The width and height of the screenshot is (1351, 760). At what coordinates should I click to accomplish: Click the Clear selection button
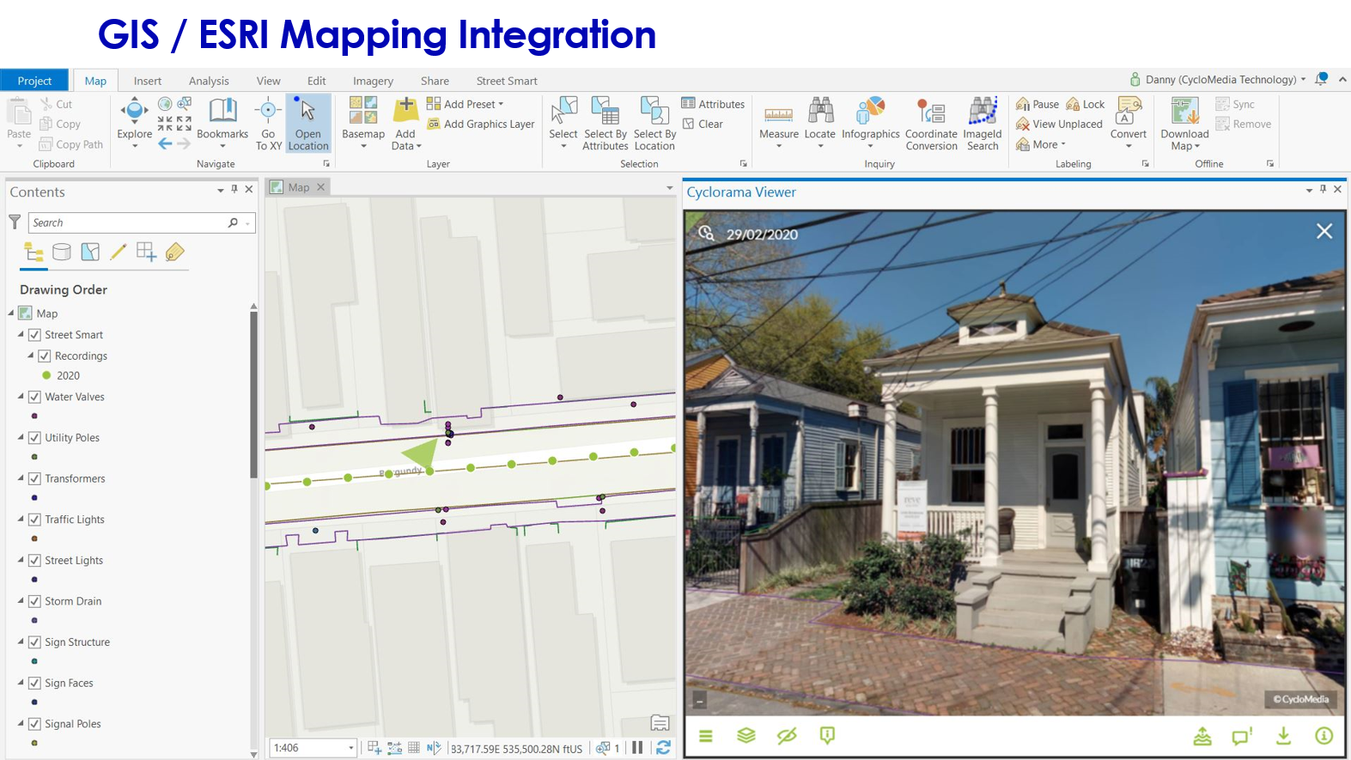[x=703, y=125]
